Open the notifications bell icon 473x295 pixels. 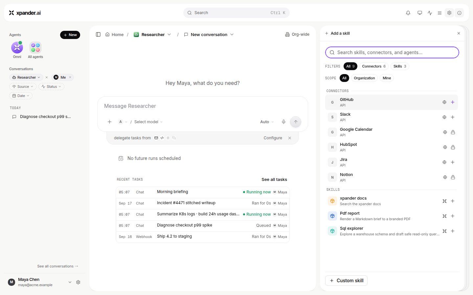click(x=408, y=13)
